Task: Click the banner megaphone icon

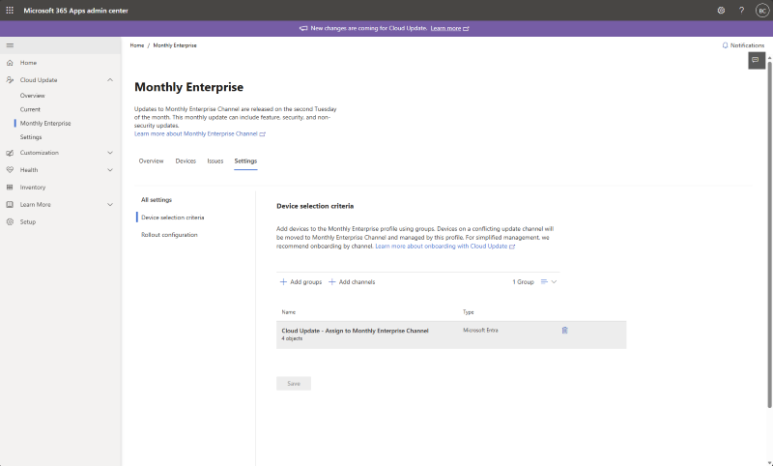Action: click(303, 28)
